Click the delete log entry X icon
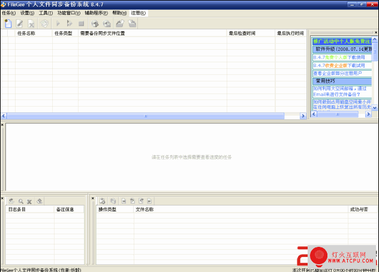Screen dimensions: 379x272 click(29, 201)
